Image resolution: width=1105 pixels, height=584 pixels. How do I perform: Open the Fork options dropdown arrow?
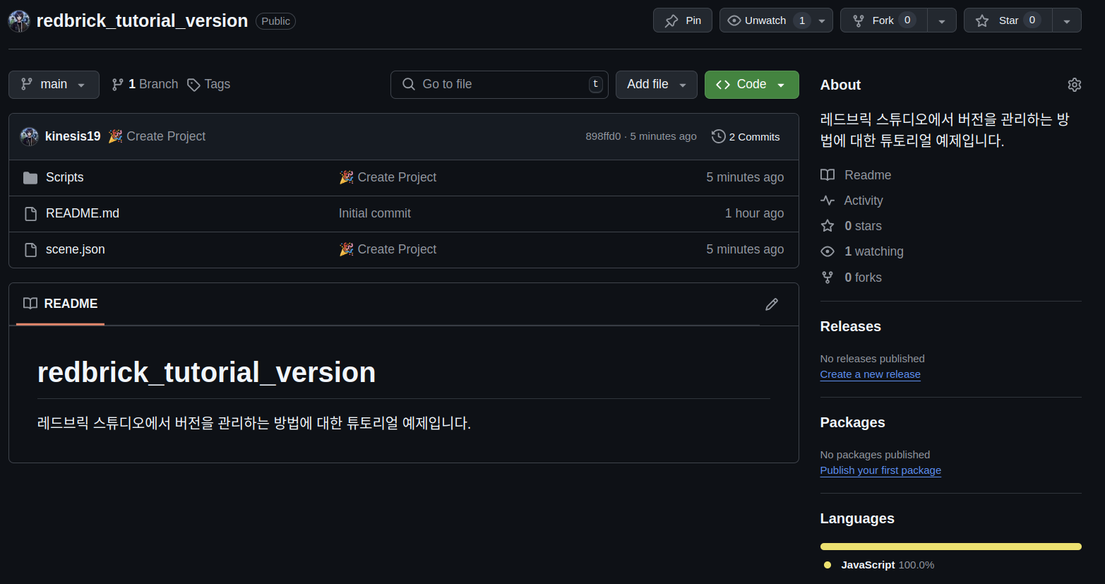tap(942, 21)
